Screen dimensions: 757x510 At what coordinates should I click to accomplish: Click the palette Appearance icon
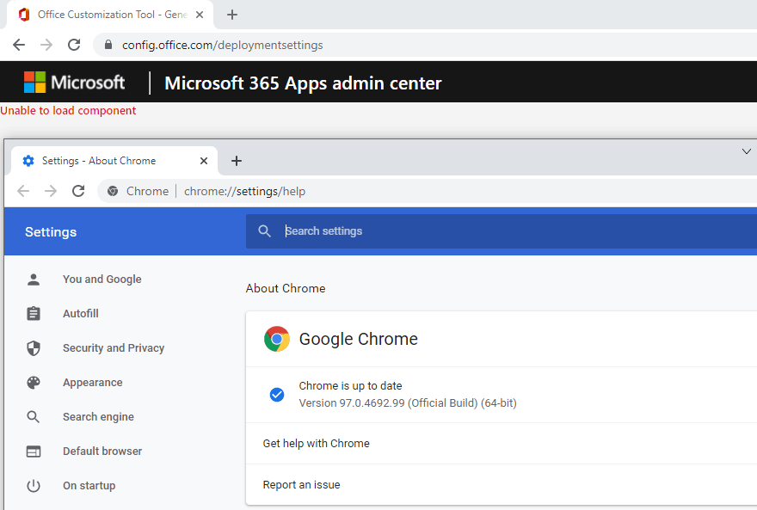point(34,383)
